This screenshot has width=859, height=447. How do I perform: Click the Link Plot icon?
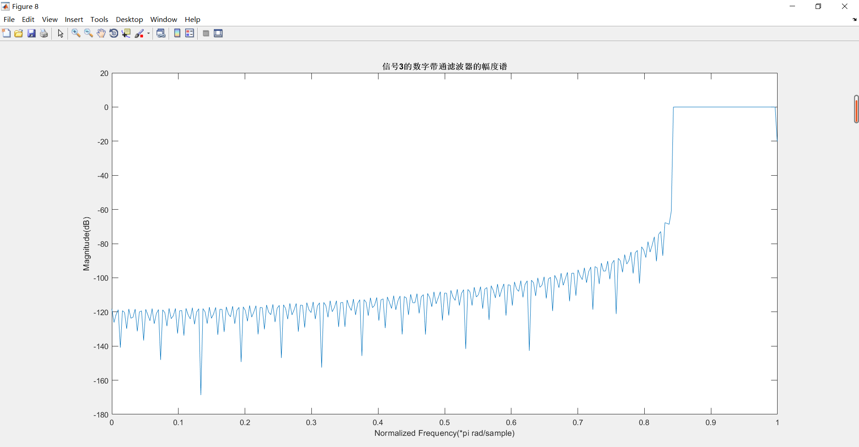(161, 34)
